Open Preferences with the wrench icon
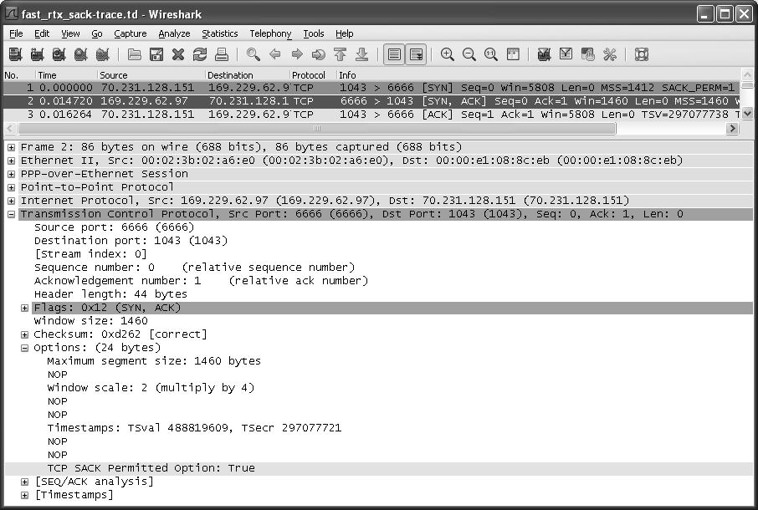This screenshot has width=758, height=510. [x=609, y=54]
